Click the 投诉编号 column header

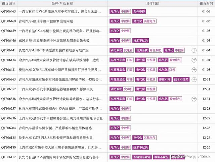[x=8, y=3]
